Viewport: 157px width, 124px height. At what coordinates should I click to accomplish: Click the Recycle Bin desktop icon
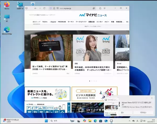[x=33, y=4]
